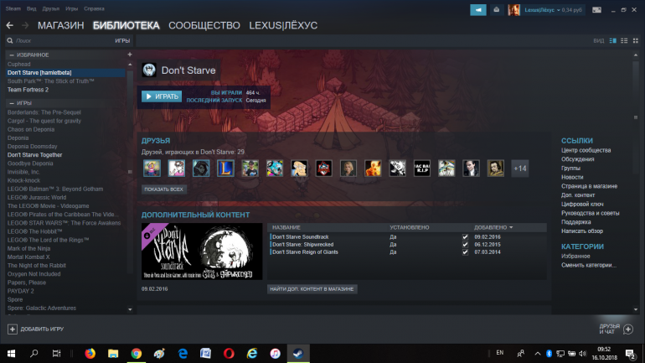Click the VR/gamepad icon in top bar
Viewport: 645px width, 363px height.
coord(596,10)
